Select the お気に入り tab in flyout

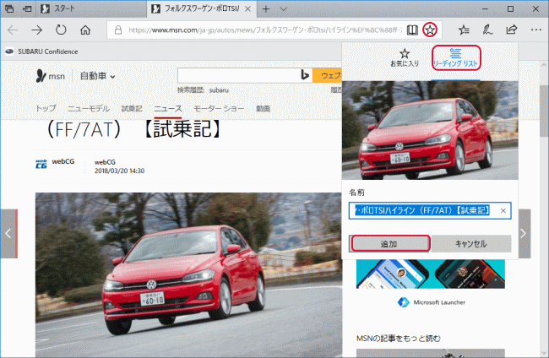click(405, 58)
